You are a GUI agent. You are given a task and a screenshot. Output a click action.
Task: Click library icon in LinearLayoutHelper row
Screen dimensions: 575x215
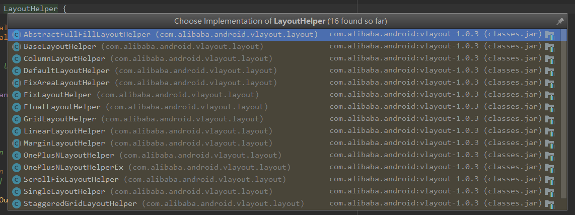(549, 132)
